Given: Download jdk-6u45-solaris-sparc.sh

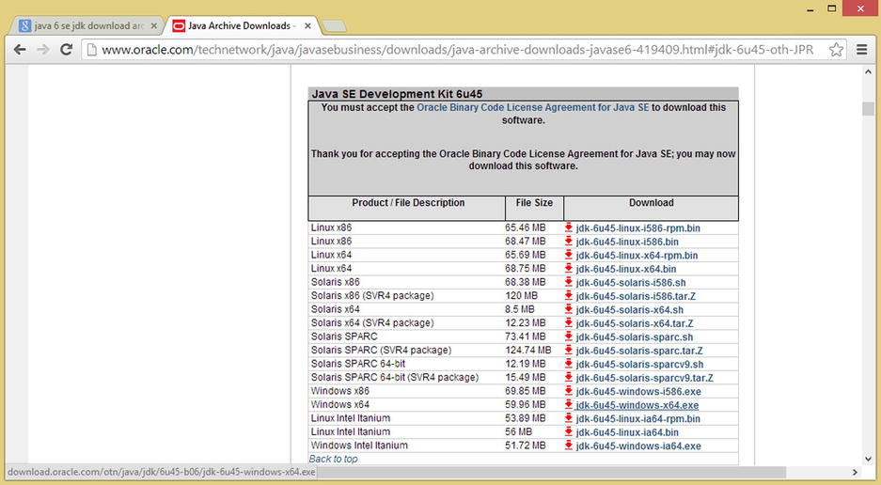Looking at the screenshot, I should point(635,337).
